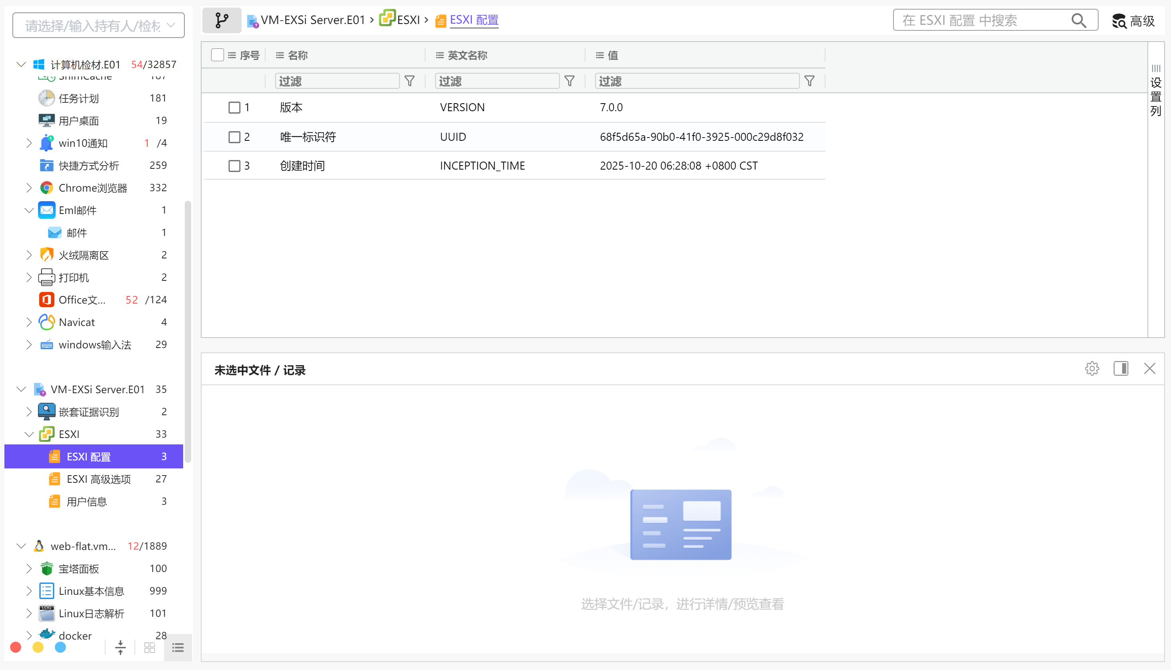
Task: Switch to grid view icon at bottom
Action: click(x=150, y=648)
